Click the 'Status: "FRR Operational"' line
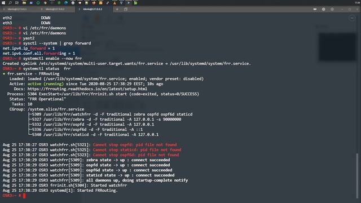 38,99
